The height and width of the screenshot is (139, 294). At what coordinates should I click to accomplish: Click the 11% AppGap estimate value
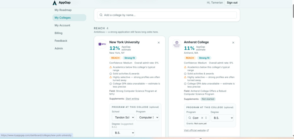click(x=189, y=48)
